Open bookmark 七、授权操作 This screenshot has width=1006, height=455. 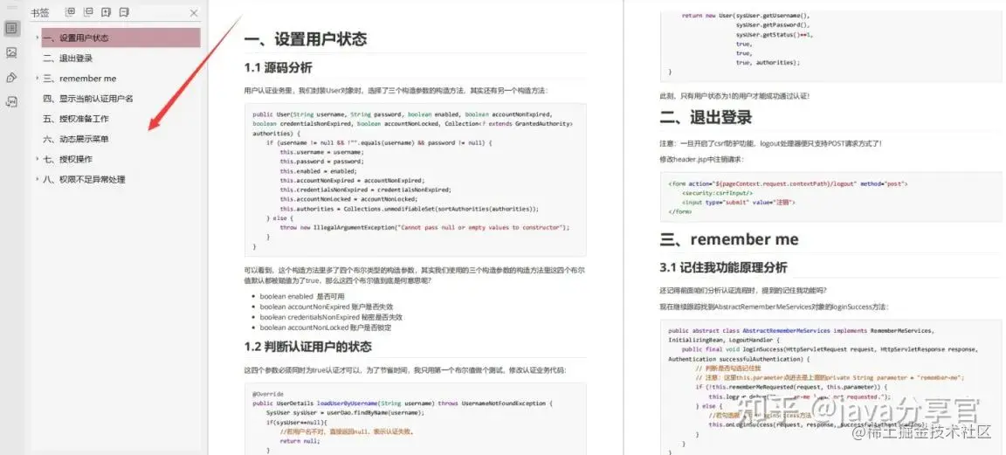point(68,159)
